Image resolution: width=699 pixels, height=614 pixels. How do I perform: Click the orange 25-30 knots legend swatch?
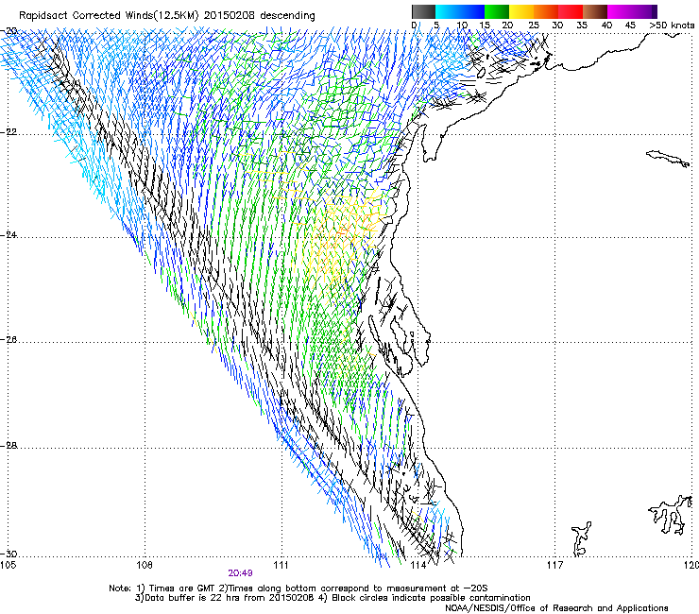(546, 11)
